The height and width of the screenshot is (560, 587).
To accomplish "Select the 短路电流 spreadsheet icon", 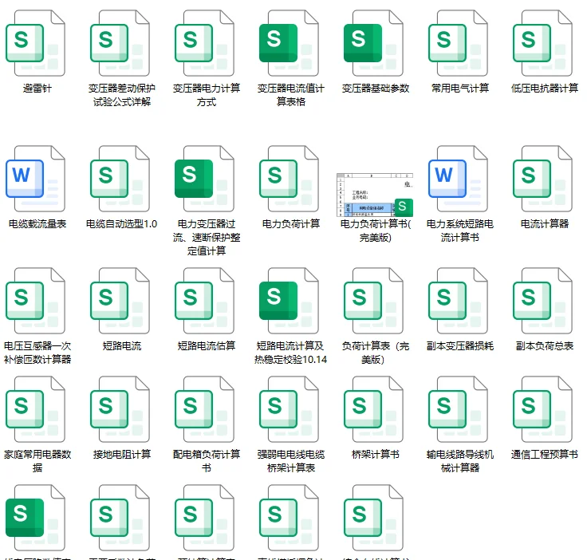I will (120, 301).
